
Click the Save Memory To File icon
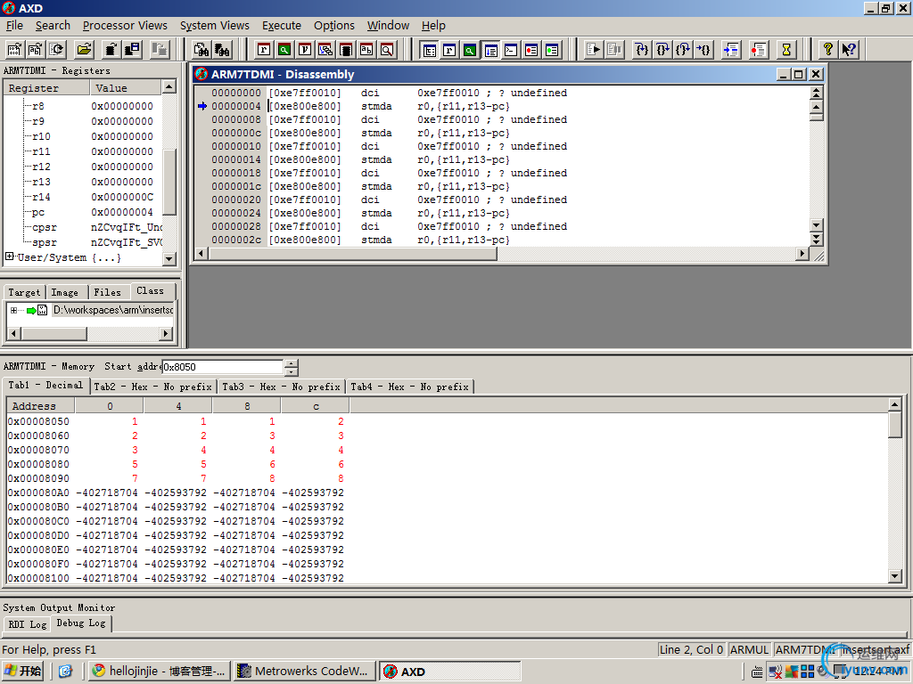[133, 50]
